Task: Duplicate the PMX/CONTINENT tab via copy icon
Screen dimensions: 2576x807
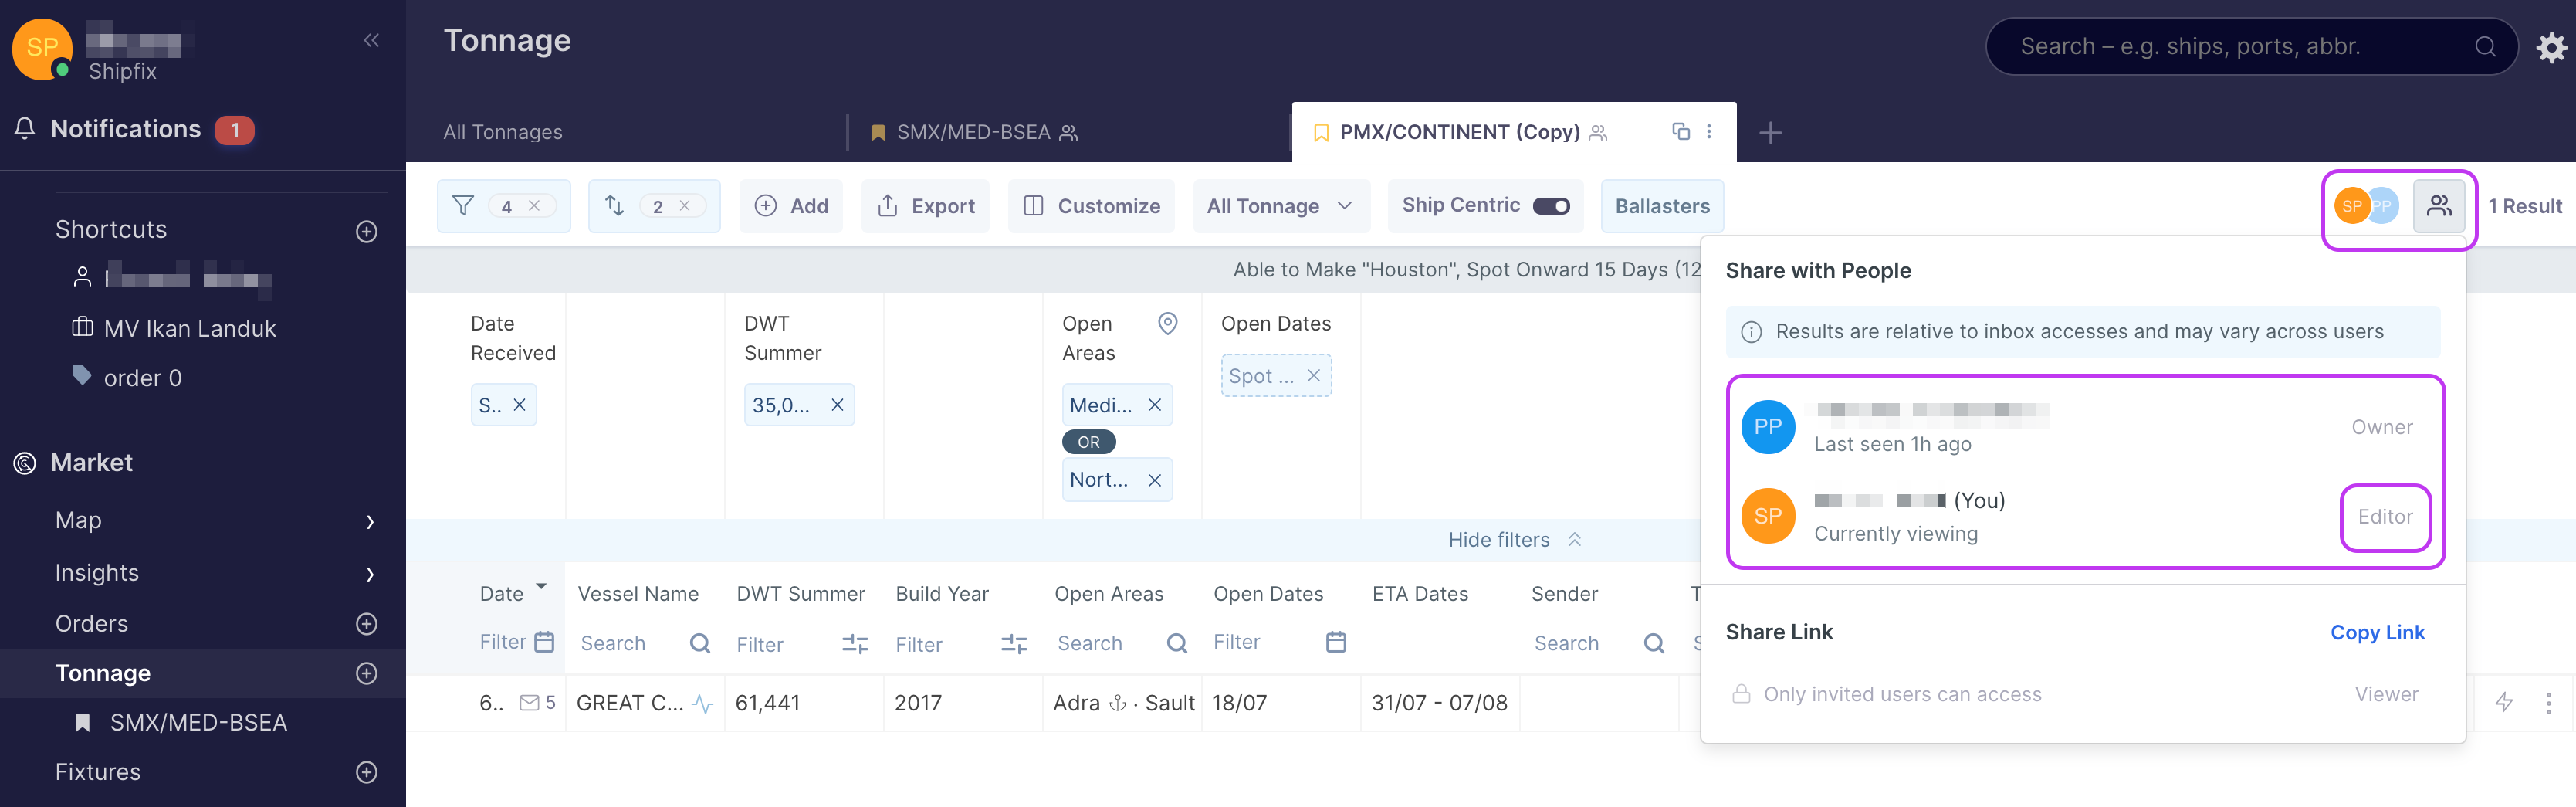Action: tap(1680, 131)
